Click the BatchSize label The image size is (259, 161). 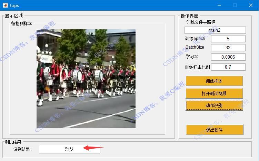tap(195, 47)
